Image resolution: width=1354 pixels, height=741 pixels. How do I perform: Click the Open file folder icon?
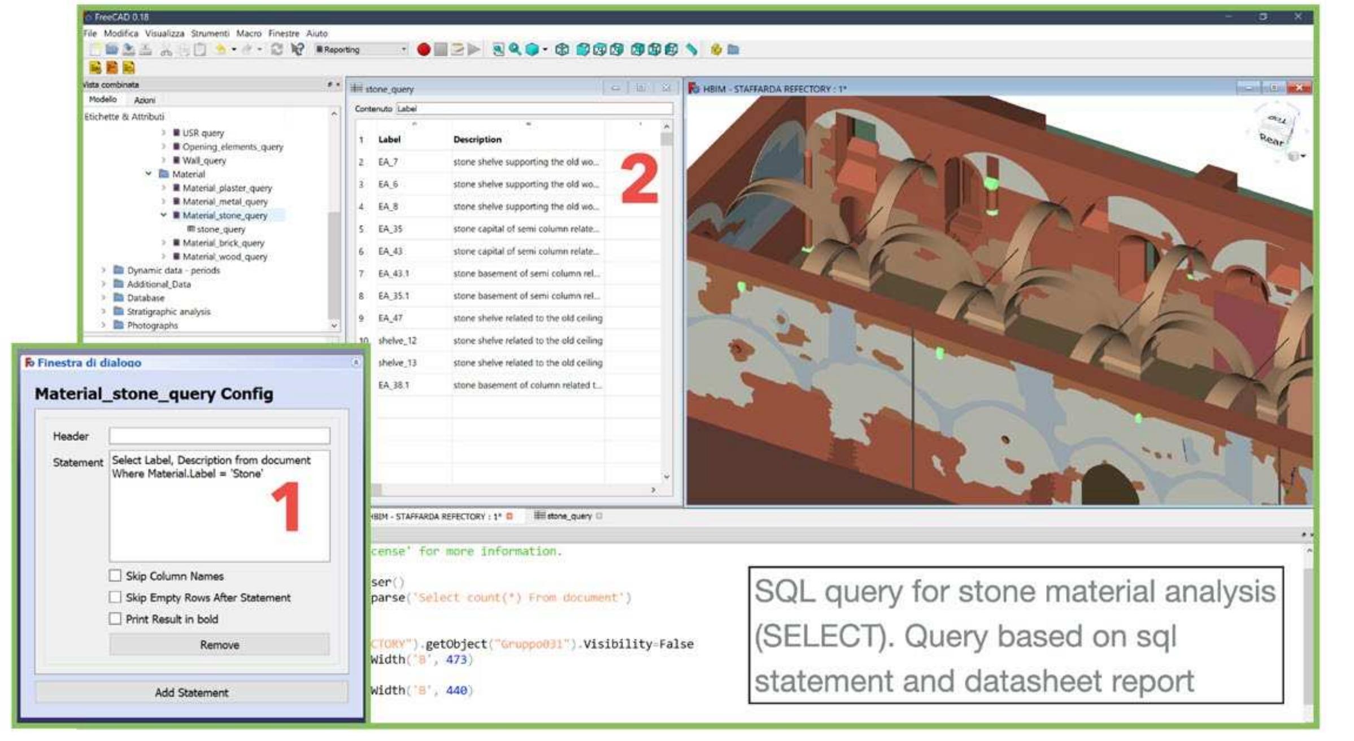pyautogui.click(x=112, y=50)
